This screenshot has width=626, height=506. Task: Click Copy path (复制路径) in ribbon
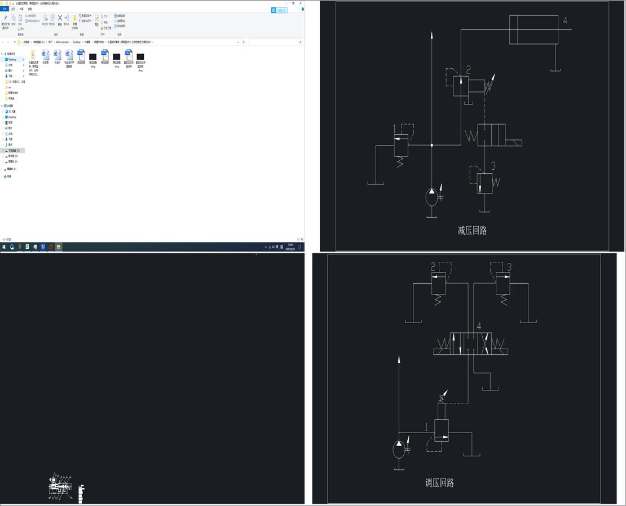coord(31,16)
